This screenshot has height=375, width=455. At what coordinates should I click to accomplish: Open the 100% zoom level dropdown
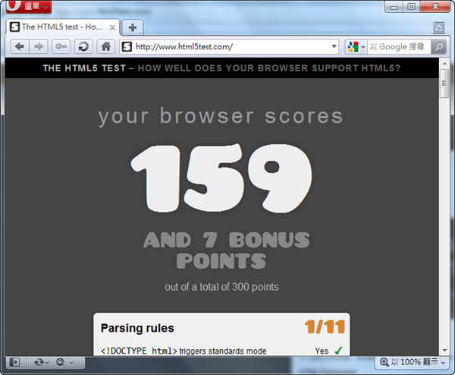[413, 362]
